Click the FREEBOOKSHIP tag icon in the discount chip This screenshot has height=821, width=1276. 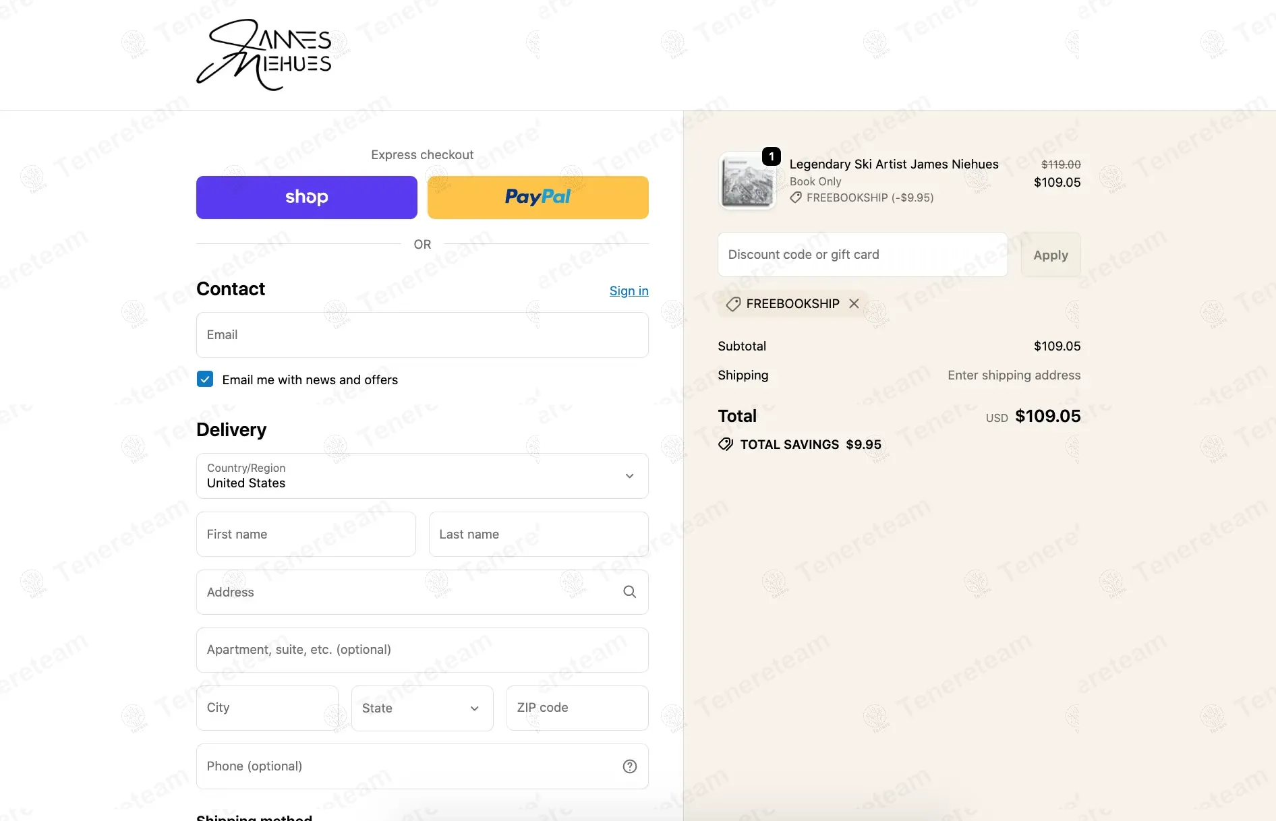[733, 304]
